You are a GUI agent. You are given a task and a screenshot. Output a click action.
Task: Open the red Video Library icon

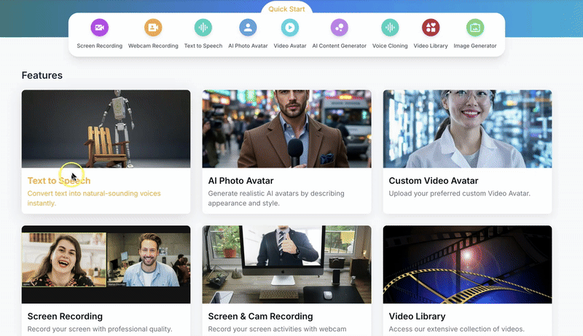431,28
